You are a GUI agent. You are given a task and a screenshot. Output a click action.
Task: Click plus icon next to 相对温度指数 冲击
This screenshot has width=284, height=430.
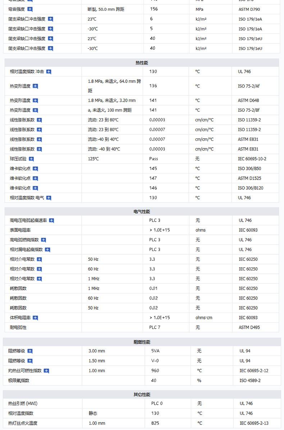[49, 72]
